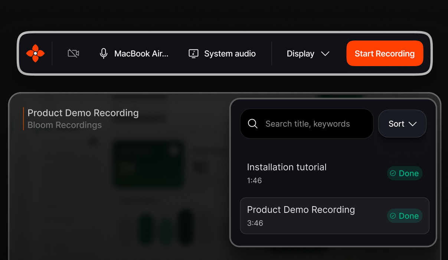Click Product Demo Recording heading
This screenshot has width=448, height=260.
click(83, 113)
